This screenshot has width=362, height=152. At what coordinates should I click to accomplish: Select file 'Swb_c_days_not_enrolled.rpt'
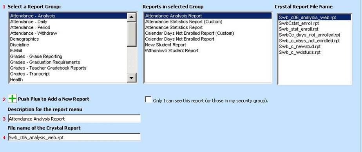pos(315,41)
